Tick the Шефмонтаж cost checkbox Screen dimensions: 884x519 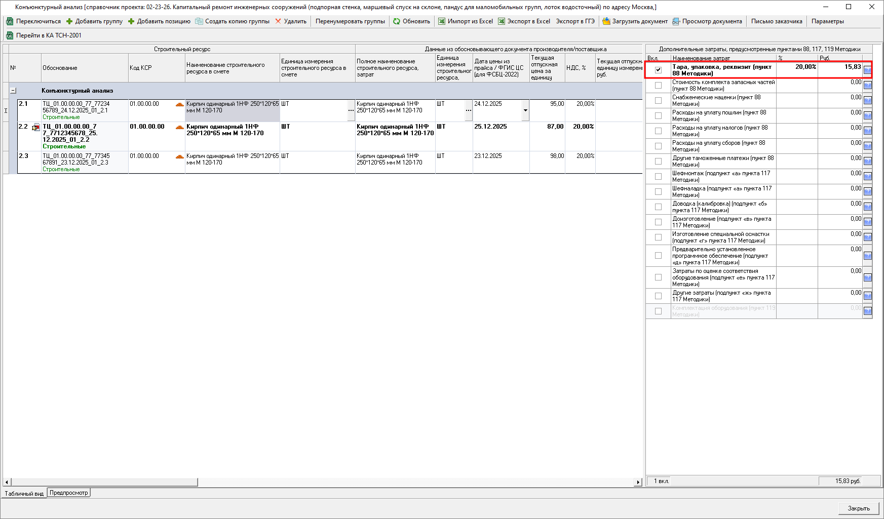pos(658,176)
